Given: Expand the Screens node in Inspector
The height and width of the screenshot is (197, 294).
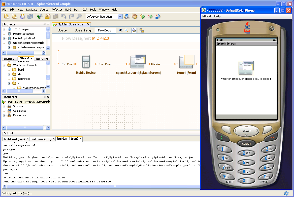Looking at the screenshot, I should (x=4, y=106).
